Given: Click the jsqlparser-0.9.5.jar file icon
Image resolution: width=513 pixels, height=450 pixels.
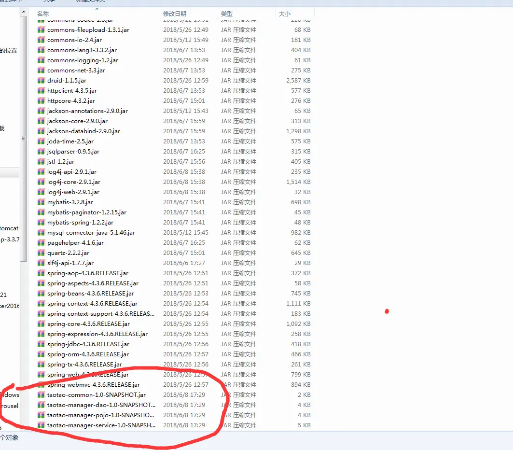Looking at the screenshot, I should coord(41,152).
